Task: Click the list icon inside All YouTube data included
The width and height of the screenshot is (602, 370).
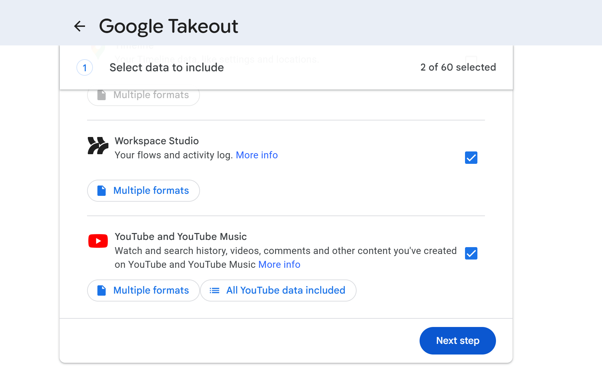Action: point(214,290)
